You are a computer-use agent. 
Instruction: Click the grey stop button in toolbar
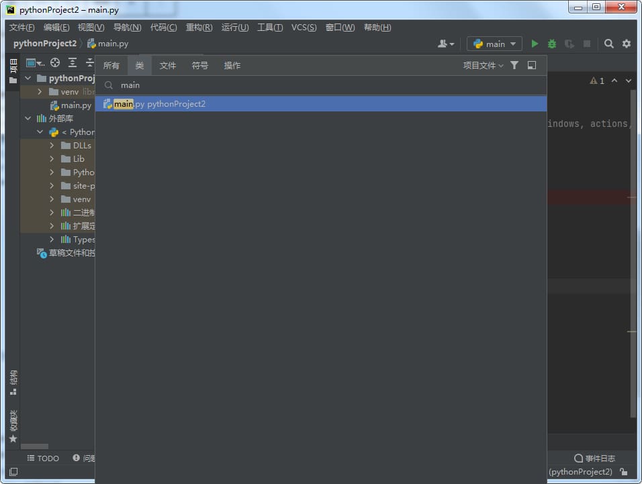tap(587, 44)
